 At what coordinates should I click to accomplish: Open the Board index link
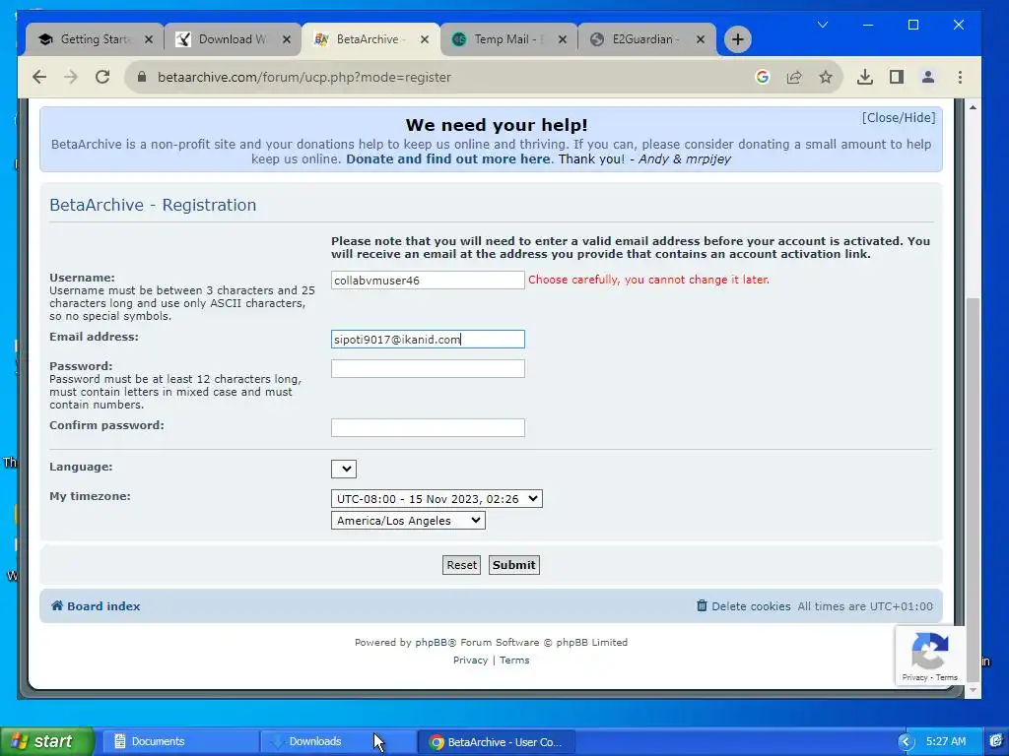click(x=102, y=606)
